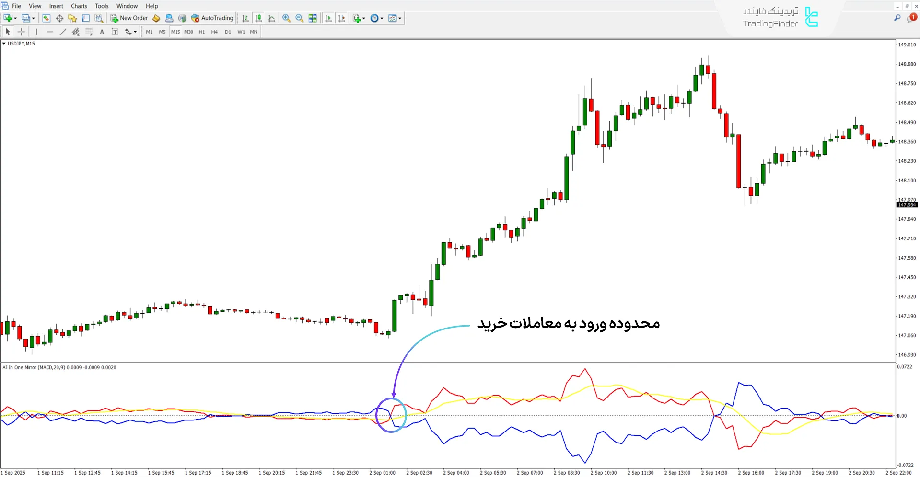This screenshot has width=920, height=477.
Task: Open the Insert menu
Action: (x=56, y=6)
